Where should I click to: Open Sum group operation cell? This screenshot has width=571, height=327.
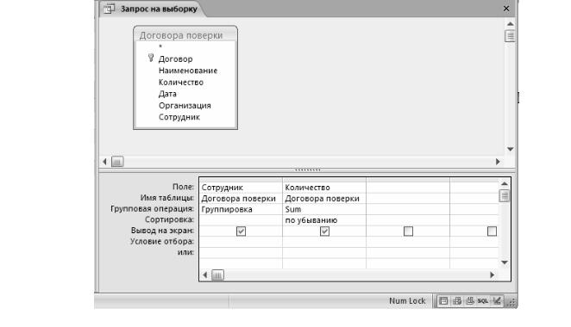[x=324, y=209]
